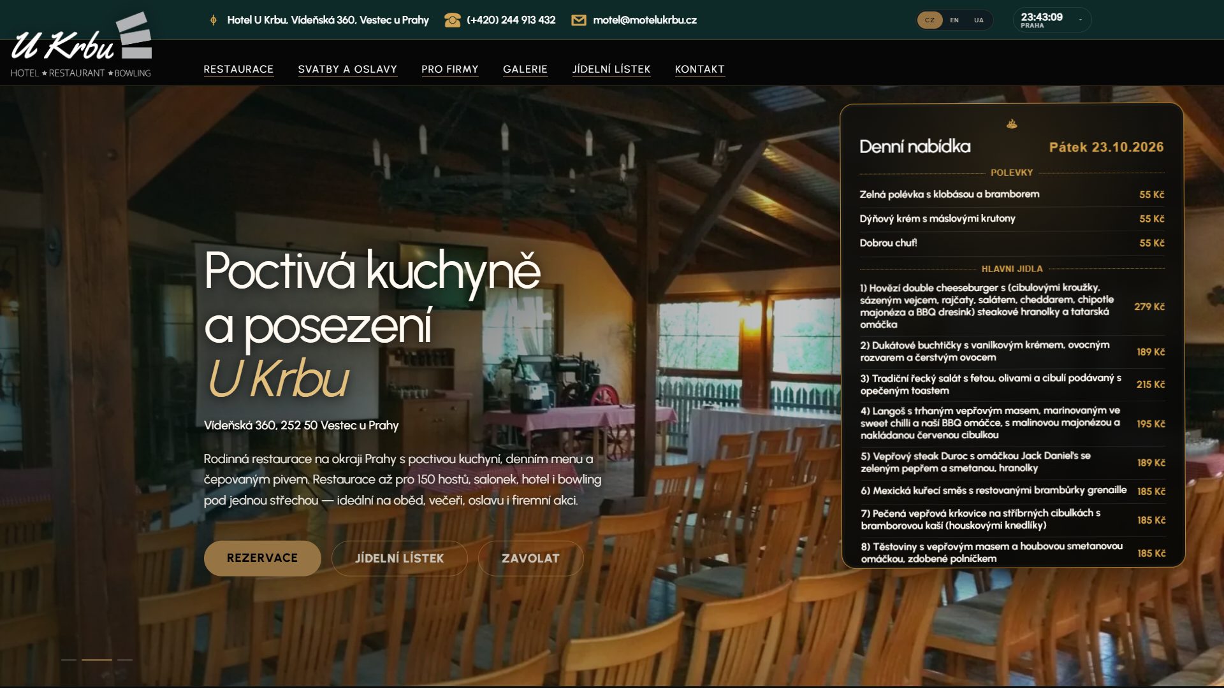Image resolution: width=1224 pixels, height=688 pixels.
Task: Switch language to UA
Action: [979, 20]
